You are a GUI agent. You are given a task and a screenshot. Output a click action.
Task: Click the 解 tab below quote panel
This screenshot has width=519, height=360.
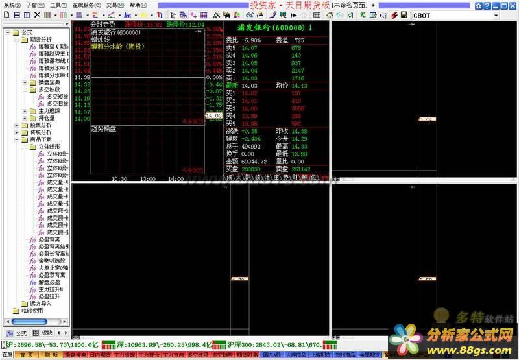(x=304, y=178)
